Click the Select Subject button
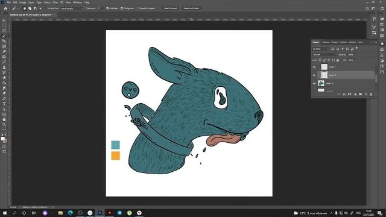Viewport: 386px width, 217px height. [x=170, y=8]
